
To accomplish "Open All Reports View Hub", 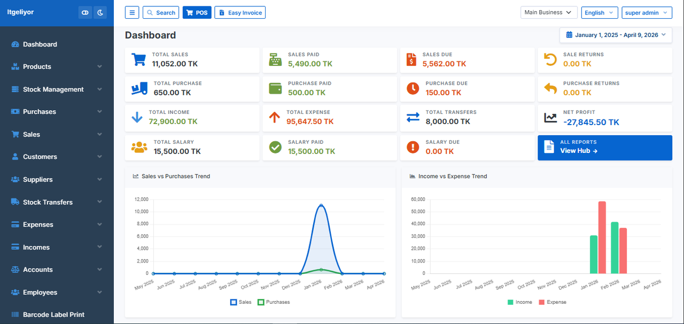I will tap(605, 148).
